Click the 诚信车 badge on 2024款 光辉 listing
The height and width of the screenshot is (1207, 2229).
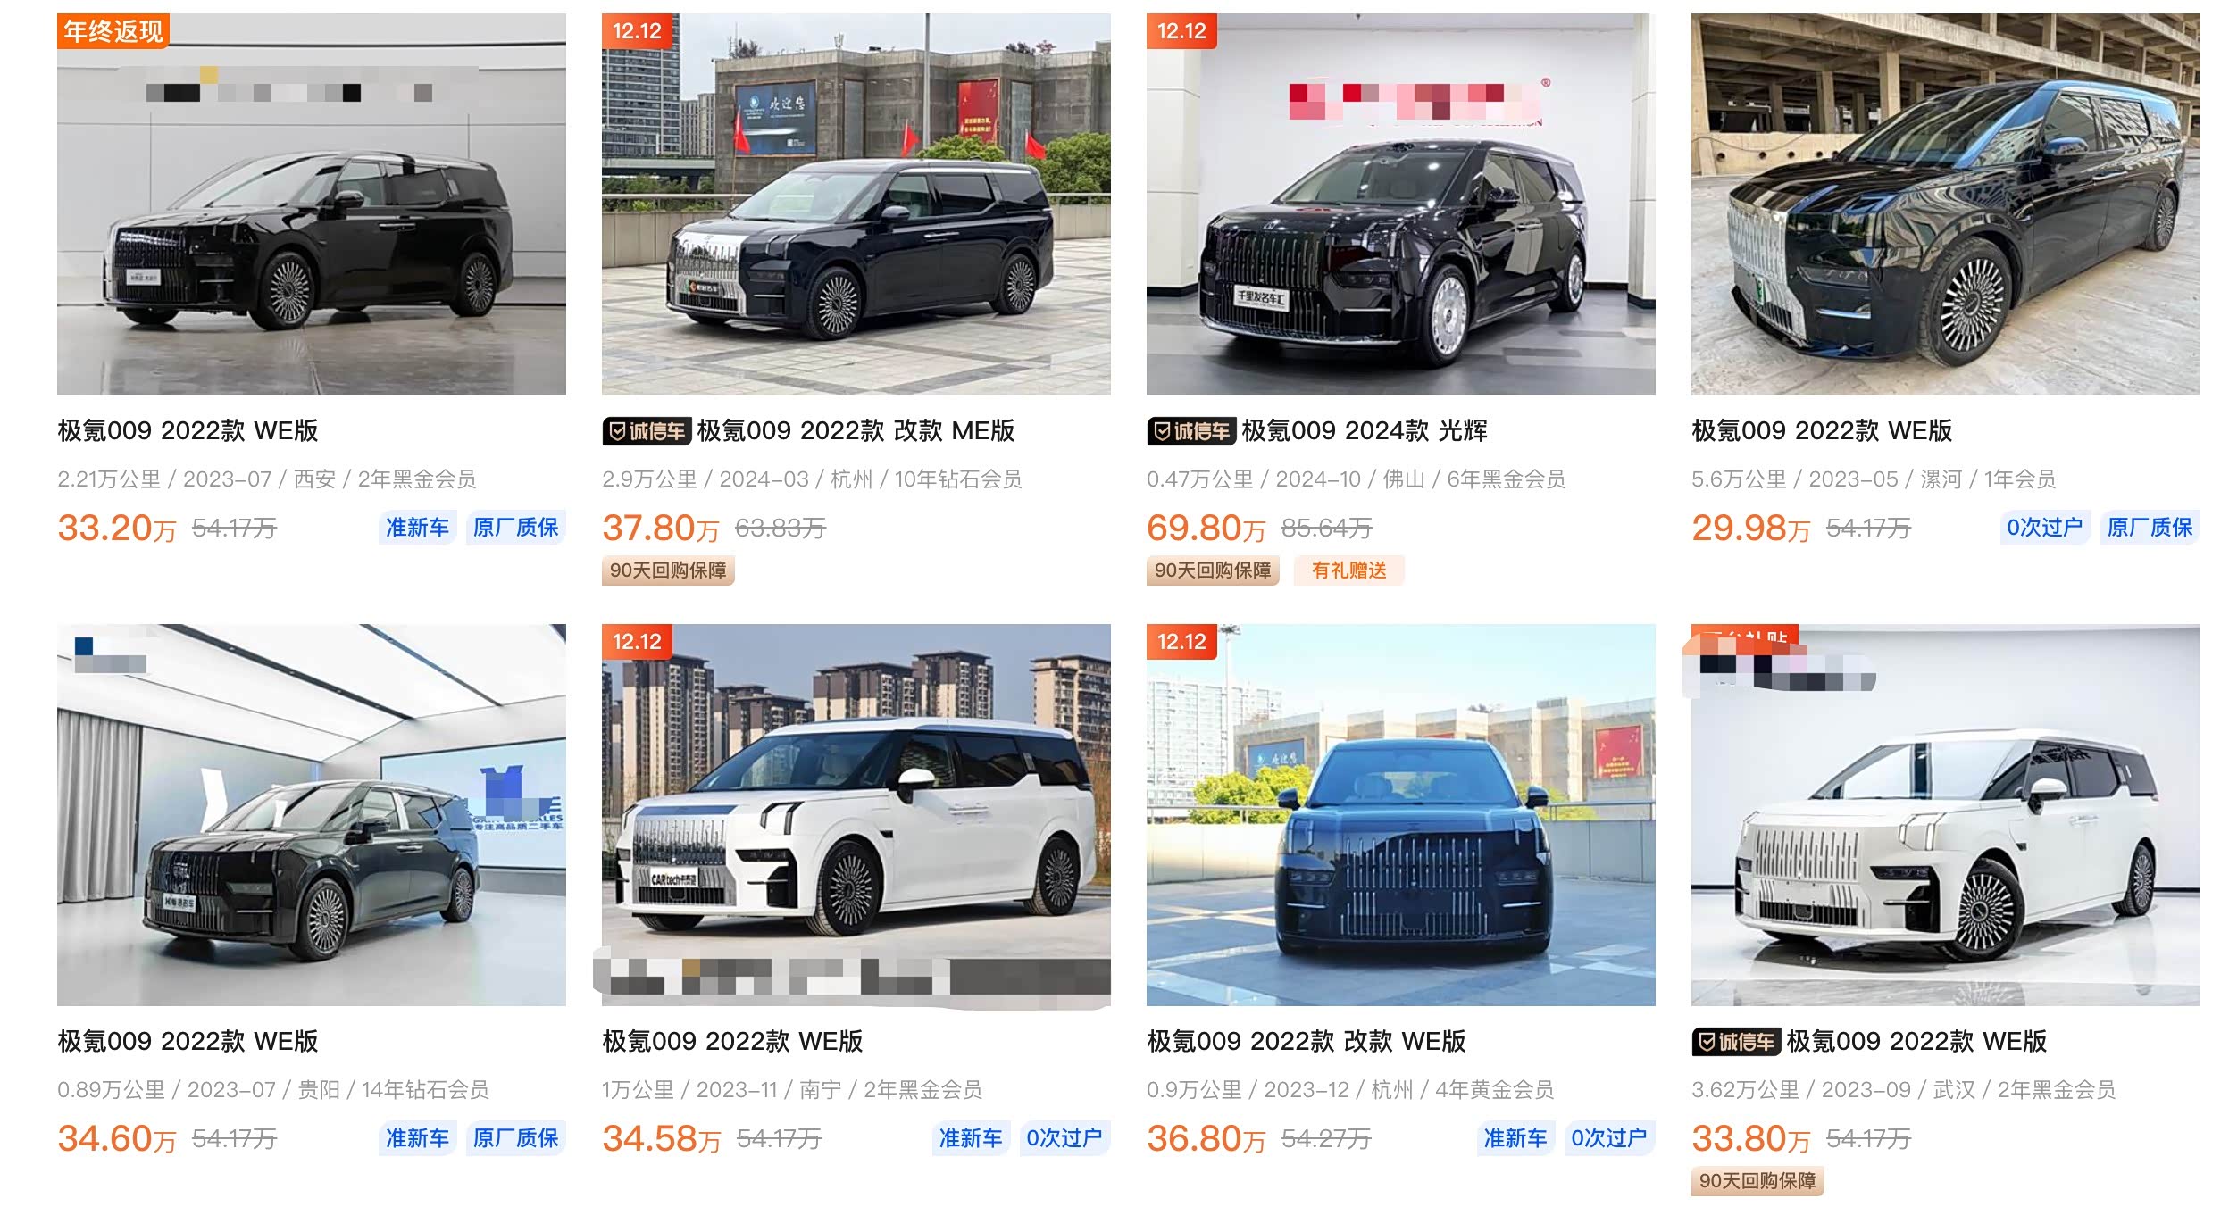pyautogui.click(x=1192, y=431)
